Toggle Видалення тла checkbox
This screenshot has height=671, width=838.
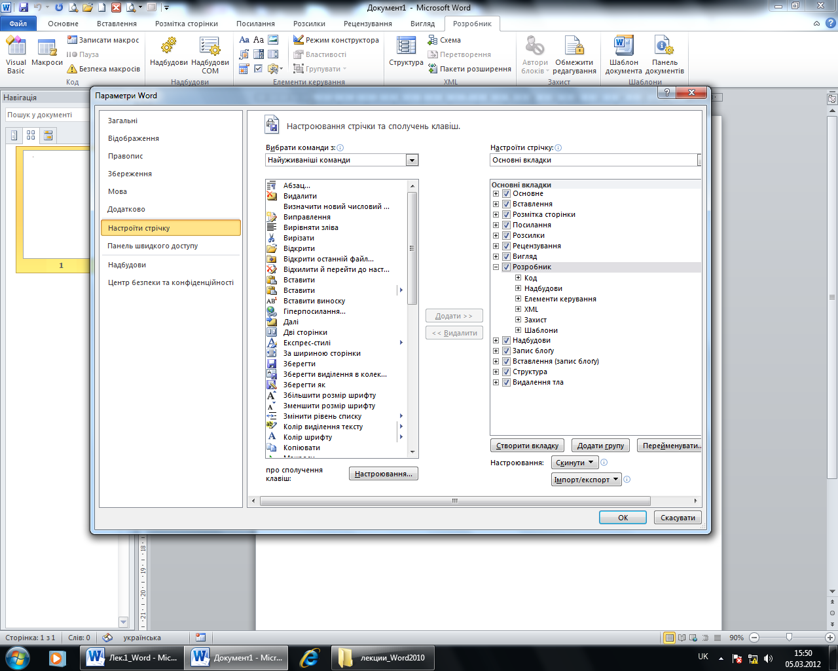click(x=506, y=383)
